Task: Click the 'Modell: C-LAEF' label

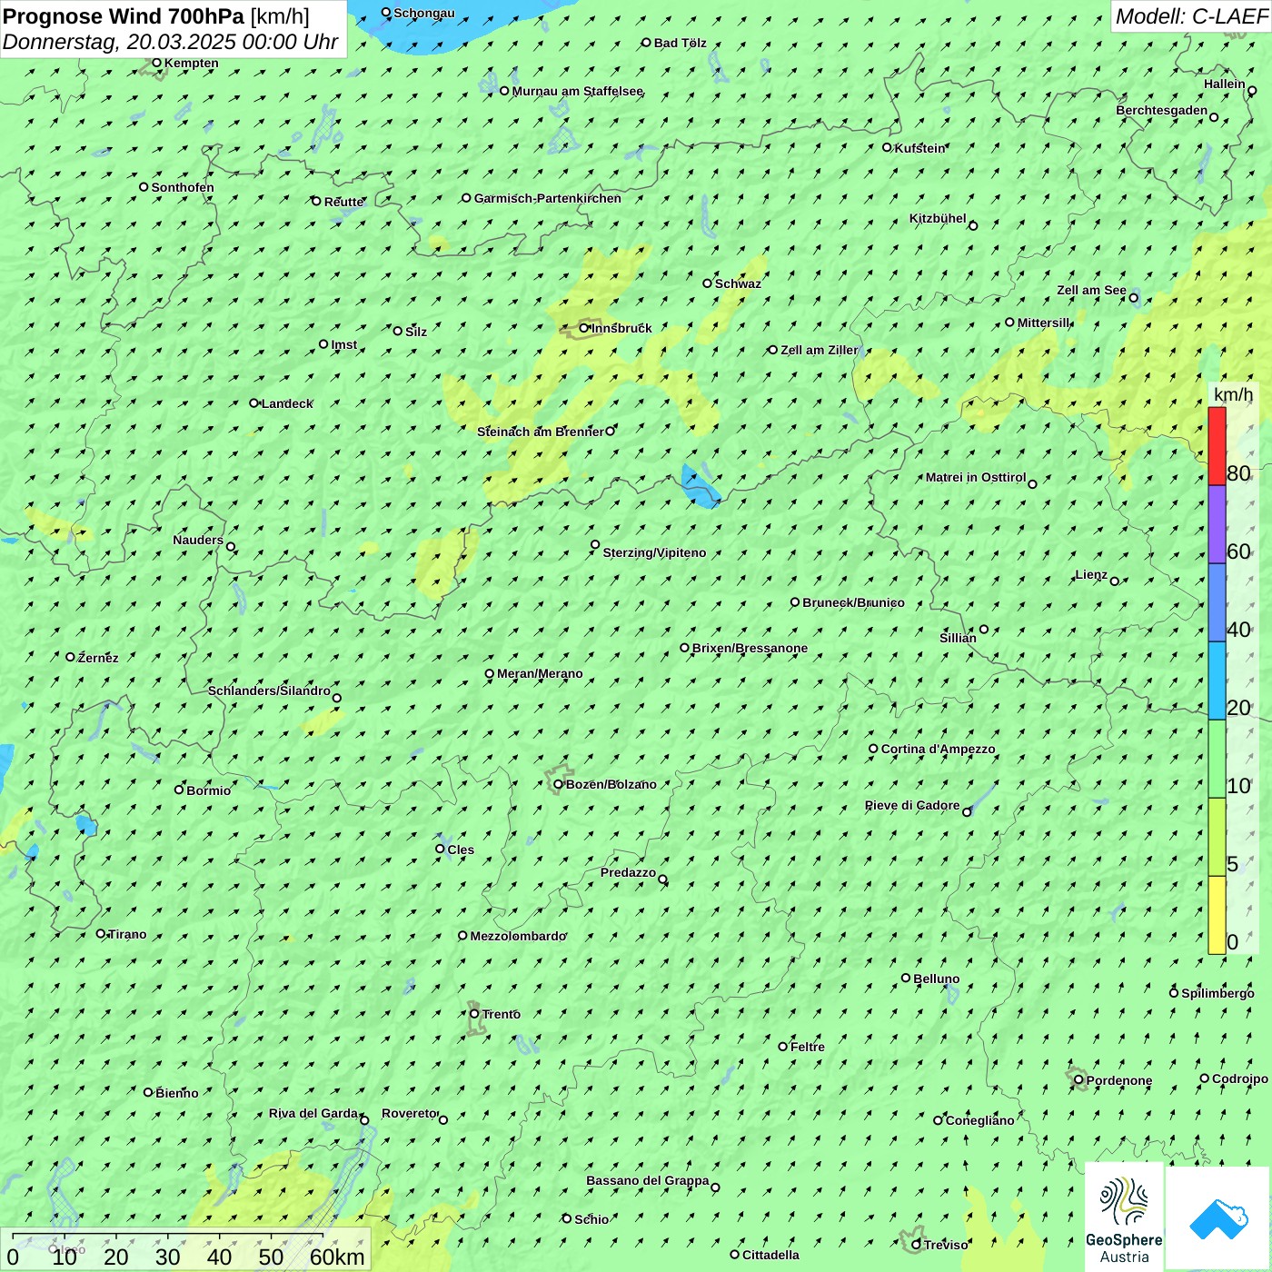Action: point(1191,16)
